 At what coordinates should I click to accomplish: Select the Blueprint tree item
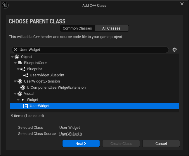(34, 69)
